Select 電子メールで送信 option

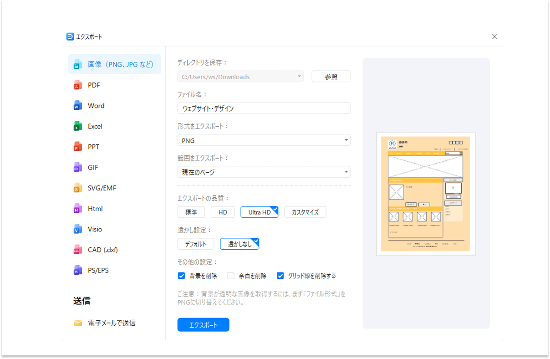[111, 323]
